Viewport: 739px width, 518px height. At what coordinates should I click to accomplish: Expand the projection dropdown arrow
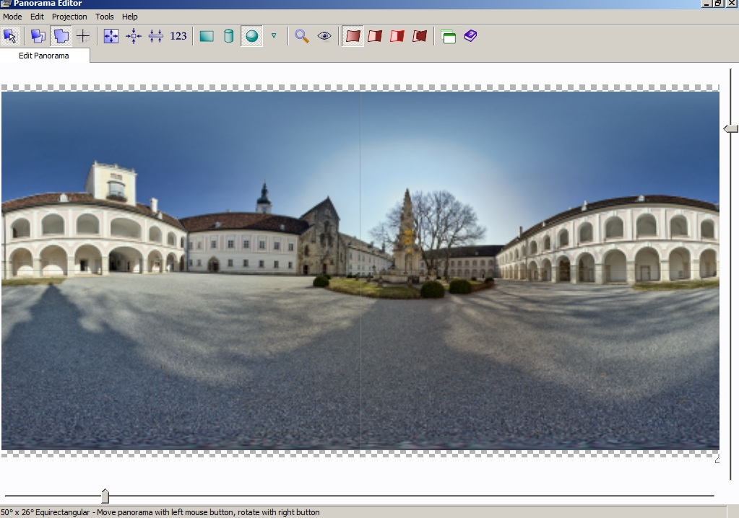(274, 35)
